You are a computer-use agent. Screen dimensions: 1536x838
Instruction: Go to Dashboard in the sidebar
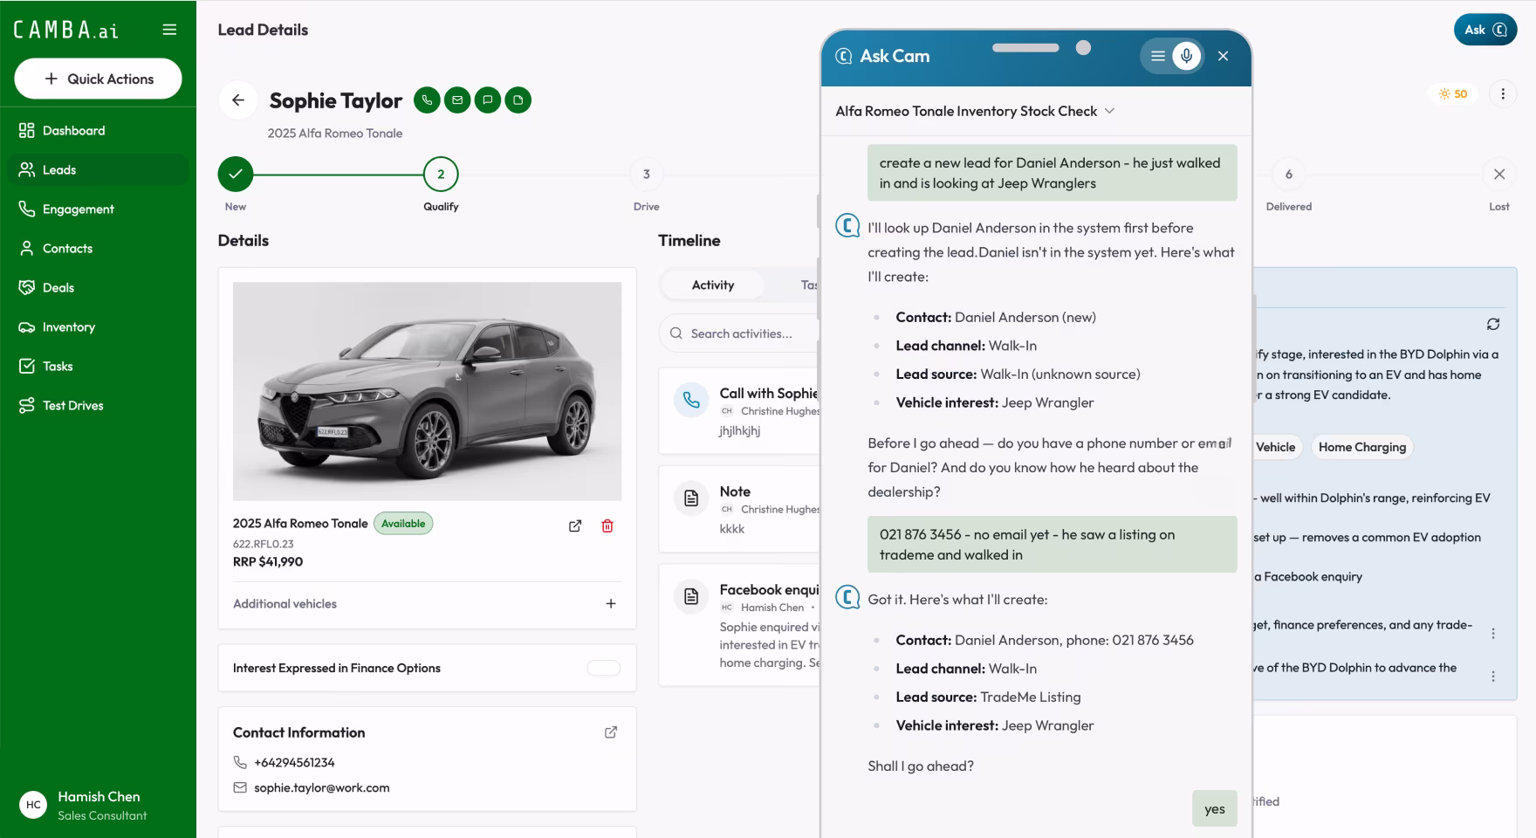pyautogui.click(x=98, y=131)
